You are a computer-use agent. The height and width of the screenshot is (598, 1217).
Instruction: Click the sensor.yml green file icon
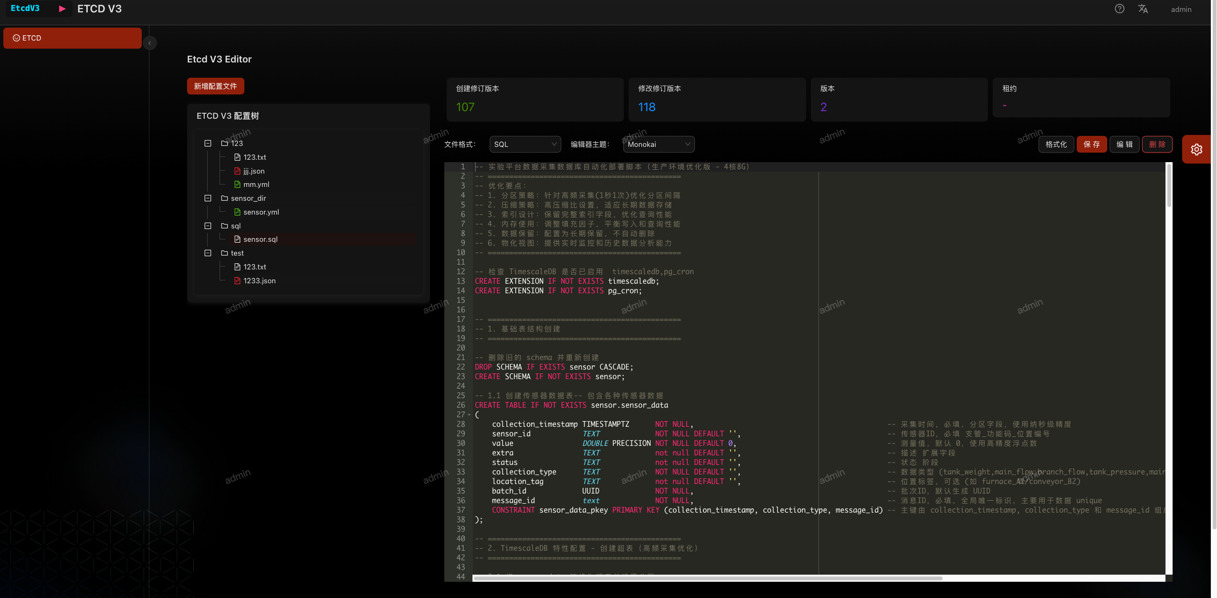[x=237, y=212]
